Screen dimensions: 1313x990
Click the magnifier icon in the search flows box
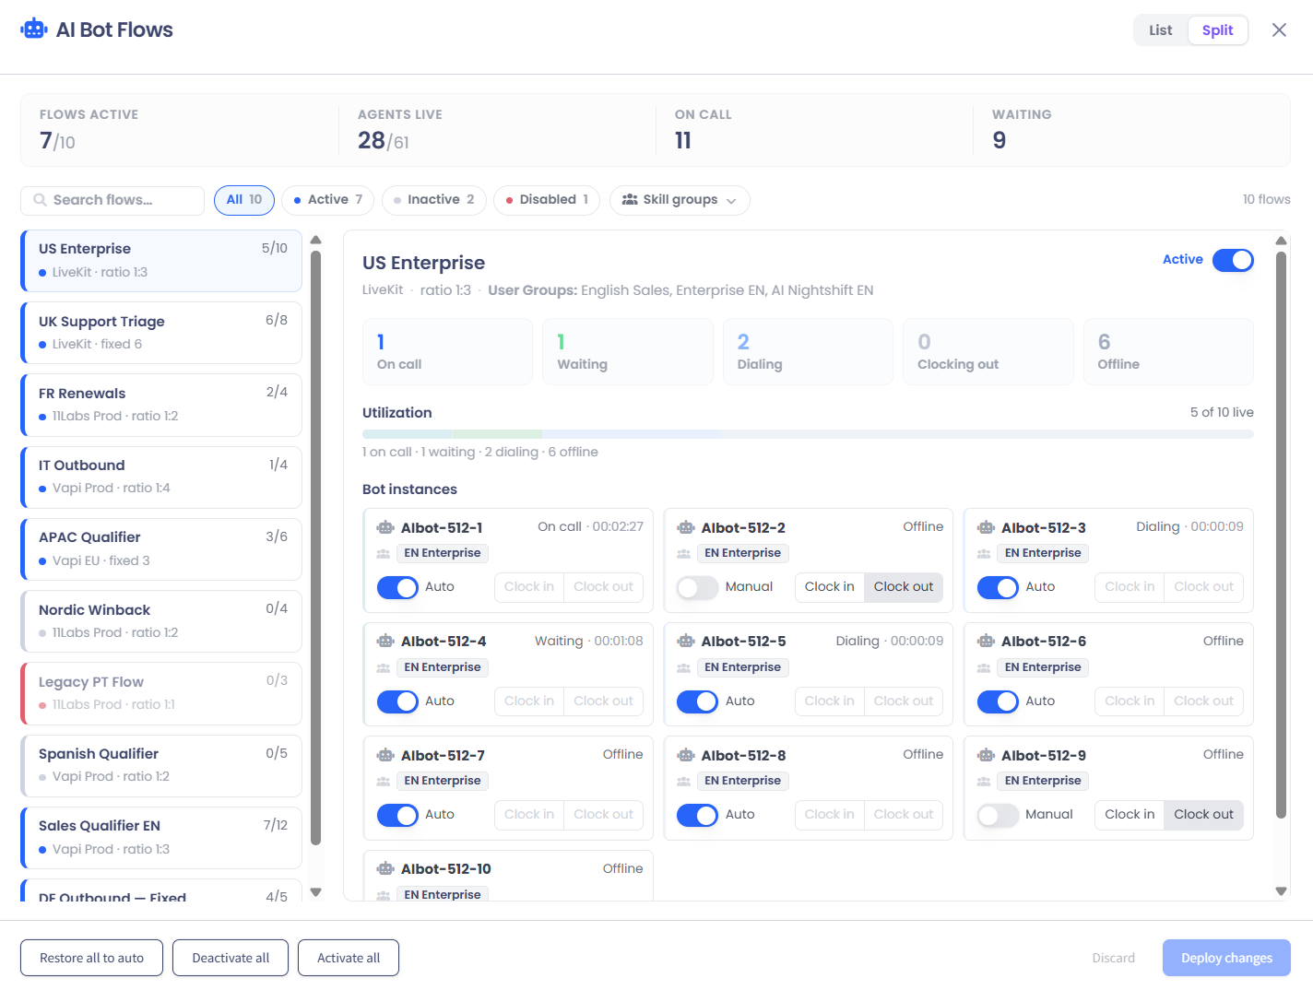40,200
